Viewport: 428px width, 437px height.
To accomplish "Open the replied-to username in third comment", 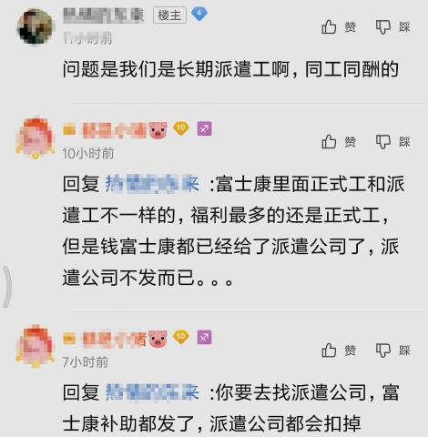I will (152, 391).
